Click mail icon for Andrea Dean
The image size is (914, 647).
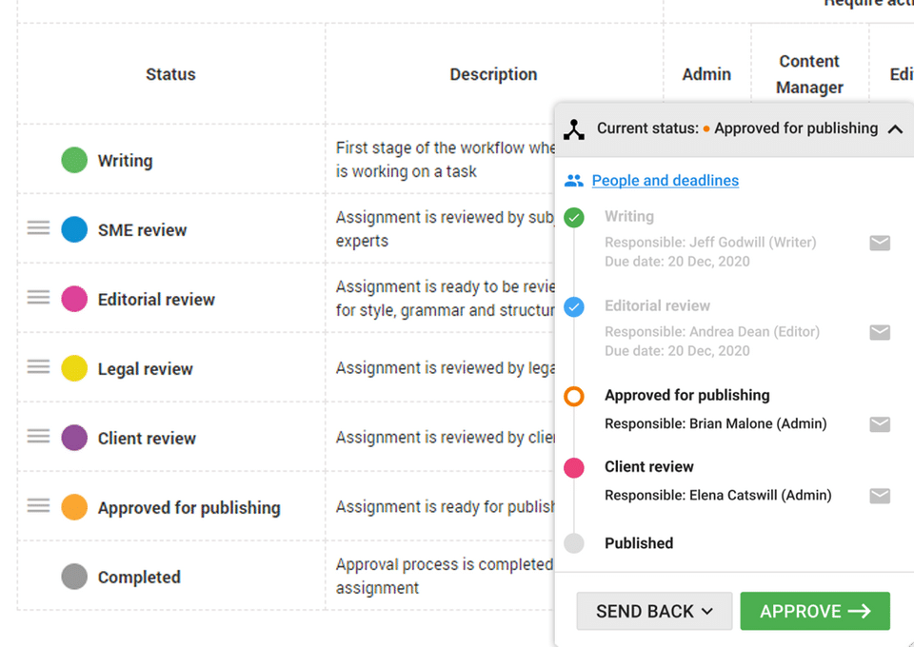(880, 332)
